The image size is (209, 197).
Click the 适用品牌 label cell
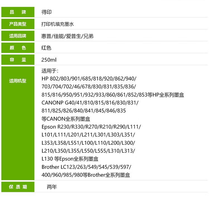click(18, 36)
